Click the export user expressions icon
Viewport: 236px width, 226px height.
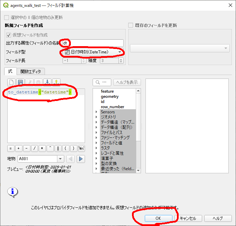[x=56, y=82]
